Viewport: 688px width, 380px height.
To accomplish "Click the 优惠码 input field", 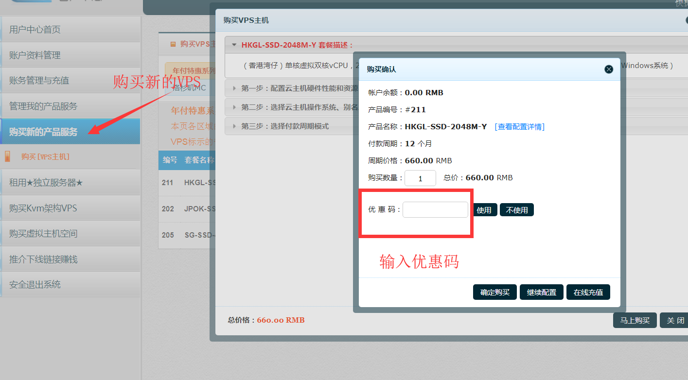I will 435,210.
